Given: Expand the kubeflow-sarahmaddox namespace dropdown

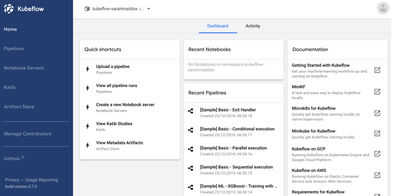Looking at the screenshot, I should [149, 9].
